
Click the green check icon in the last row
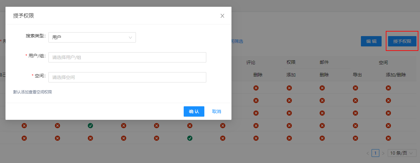coord(190,138)
